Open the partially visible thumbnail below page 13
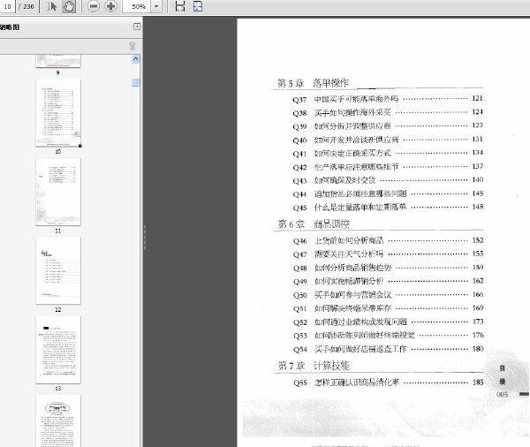 pyautogui.click(x=58, y=420)
